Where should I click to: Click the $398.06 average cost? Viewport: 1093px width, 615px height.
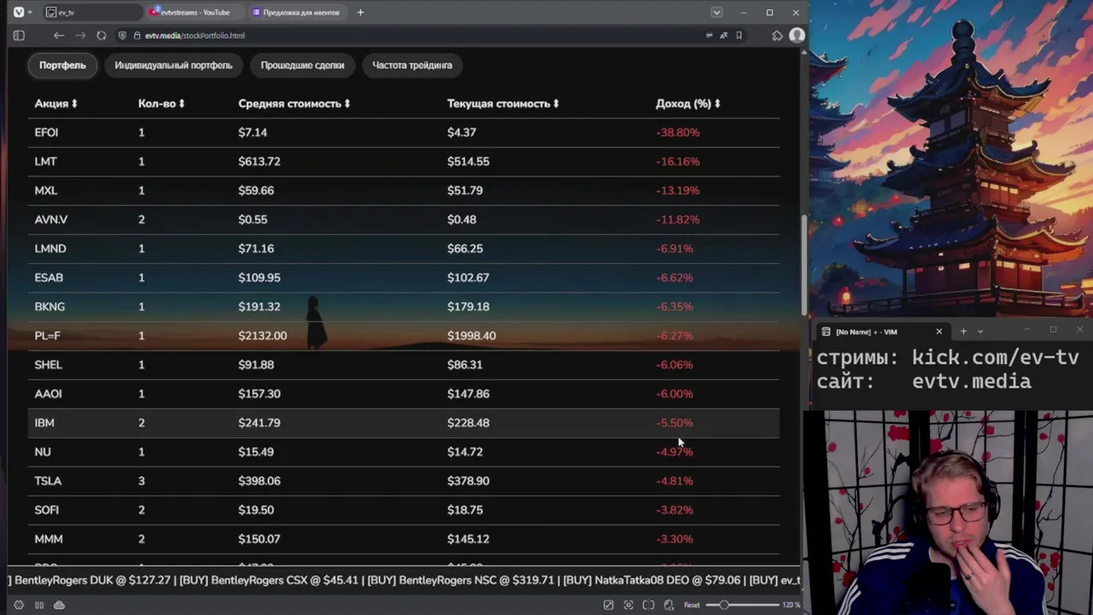(260, 481)
